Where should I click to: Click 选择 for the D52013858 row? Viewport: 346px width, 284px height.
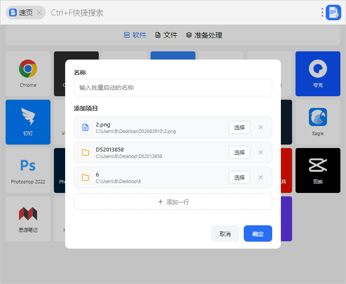click(x=239, y=152)
